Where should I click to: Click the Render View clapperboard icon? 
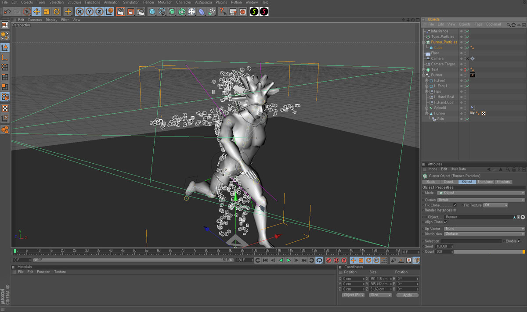(x=121, y=12)
